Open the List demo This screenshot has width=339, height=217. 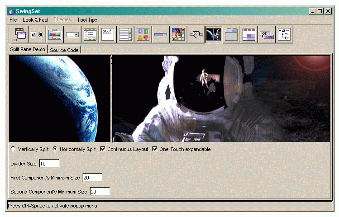[x=125, y=34]
